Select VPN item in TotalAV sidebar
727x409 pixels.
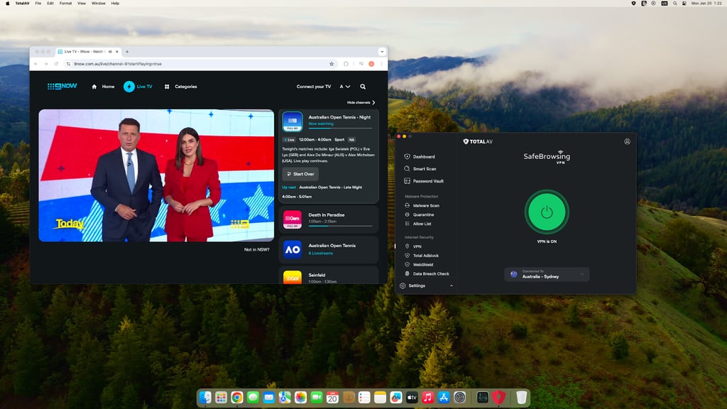(412, 246)
